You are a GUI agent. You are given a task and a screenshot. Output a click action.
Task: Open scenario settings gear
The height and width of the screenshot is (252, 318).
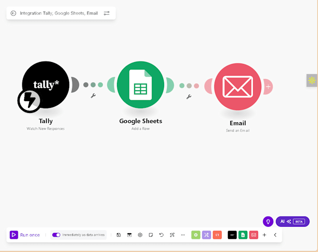point(140,235)
